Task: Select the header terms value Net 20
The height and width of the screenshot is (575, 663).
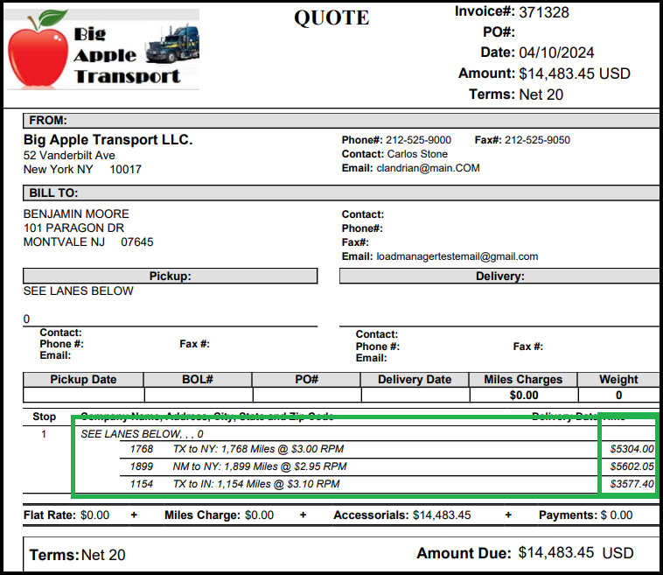Action: 541,95
